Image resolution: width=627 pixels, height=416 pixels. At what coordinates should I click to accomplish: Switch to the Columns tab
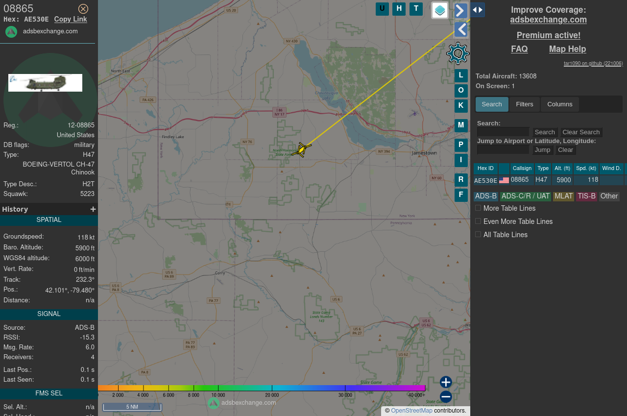click(560, 104)
